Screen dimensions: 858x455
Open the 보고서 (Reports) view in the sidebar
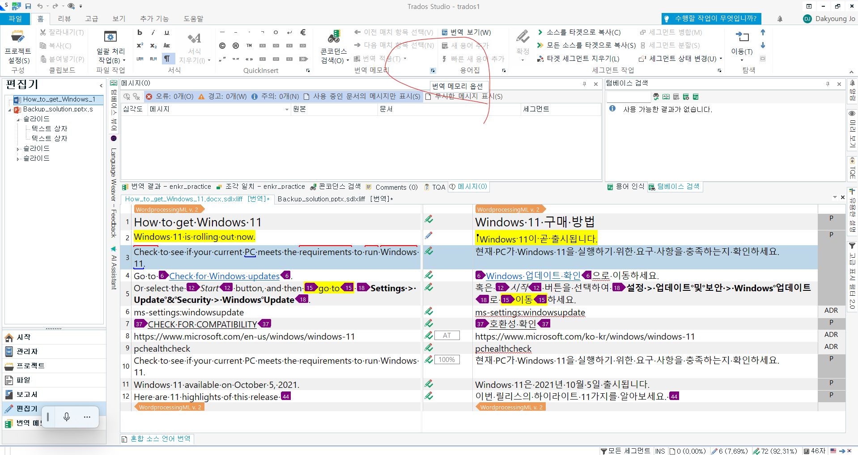pos(54,395)
